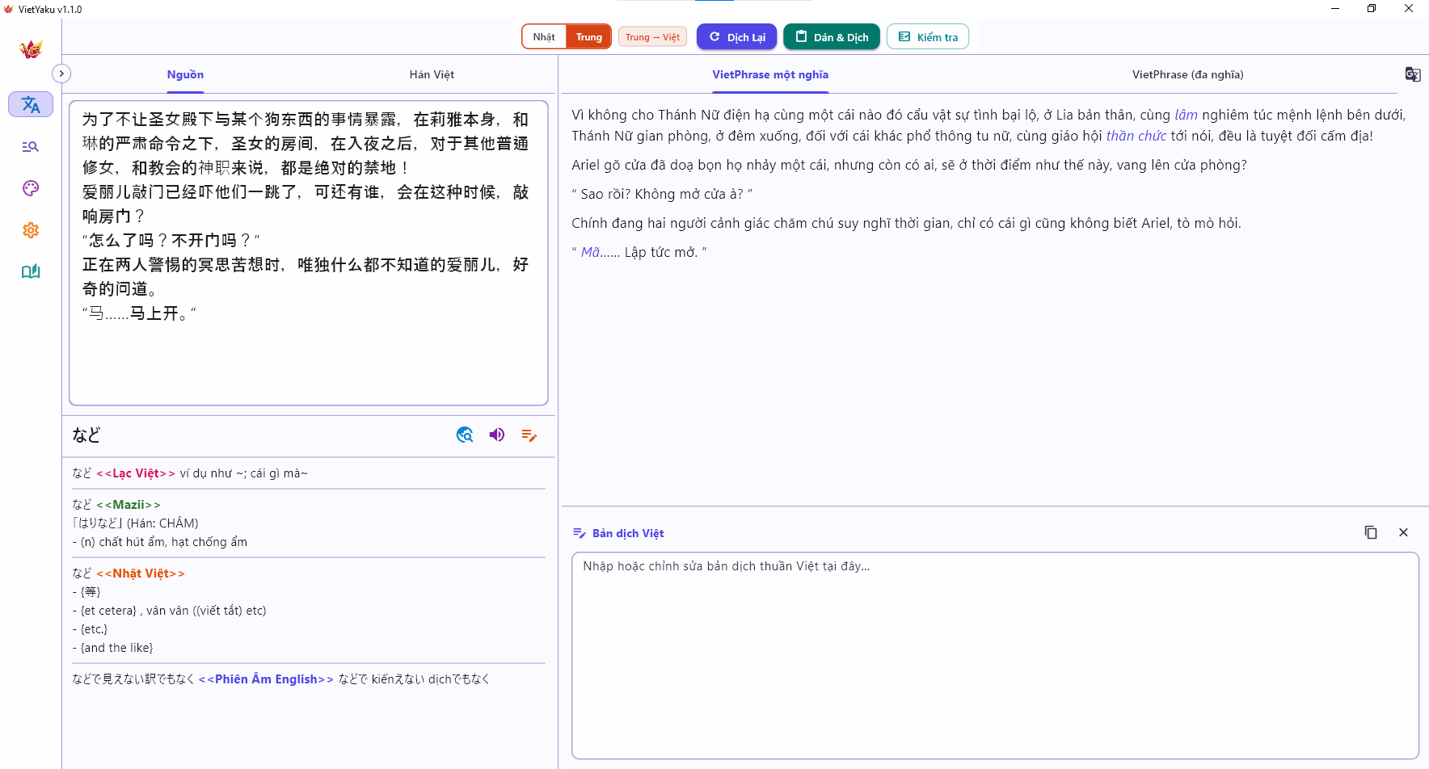Click the lookup word heading など

coord(86,435)
